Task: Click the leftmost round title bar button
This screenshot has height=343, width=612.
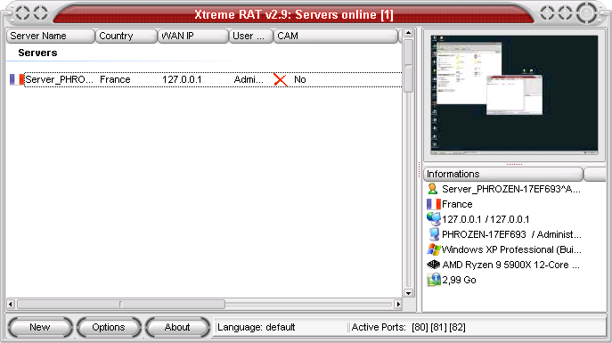Action: coord(22,12)
